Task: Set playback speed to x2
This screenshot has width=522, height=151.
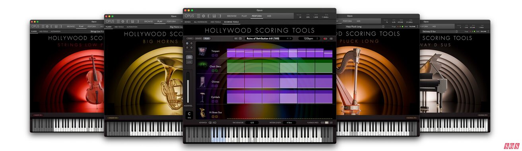Action: 331,122
